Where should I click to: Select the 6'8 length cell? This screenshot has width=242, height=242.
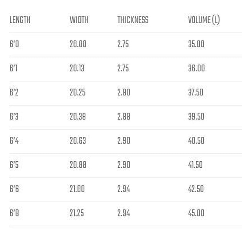(14, 213)
